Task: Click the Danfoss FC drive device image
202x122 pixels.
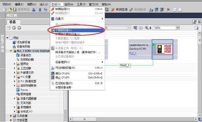Action: [162, 49]
